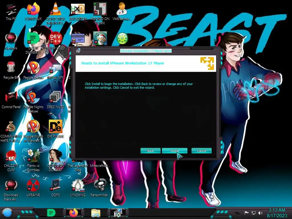Click Install in VMware setup wizard
This screenshot has width=292, height=219.
click(175, 151)
